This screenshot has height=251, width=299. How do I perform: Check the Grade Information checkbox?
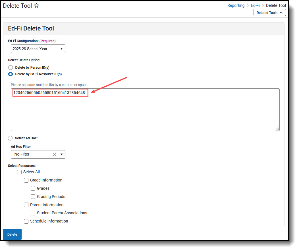pyautogui.click(x=26, y=180)
